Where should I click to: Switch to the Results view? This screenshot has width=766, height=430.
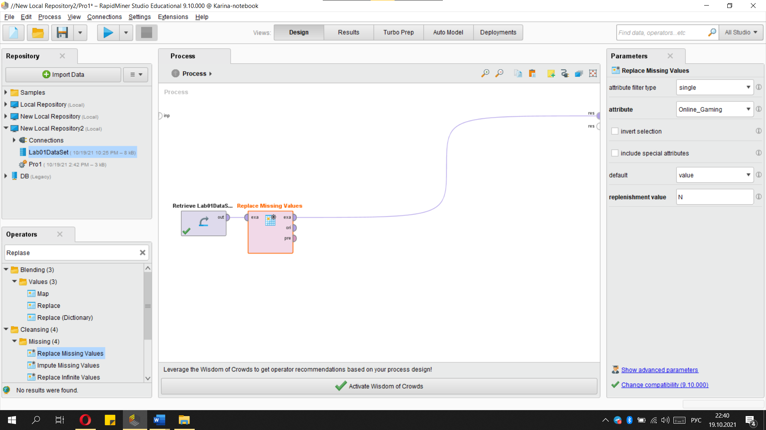348,32
